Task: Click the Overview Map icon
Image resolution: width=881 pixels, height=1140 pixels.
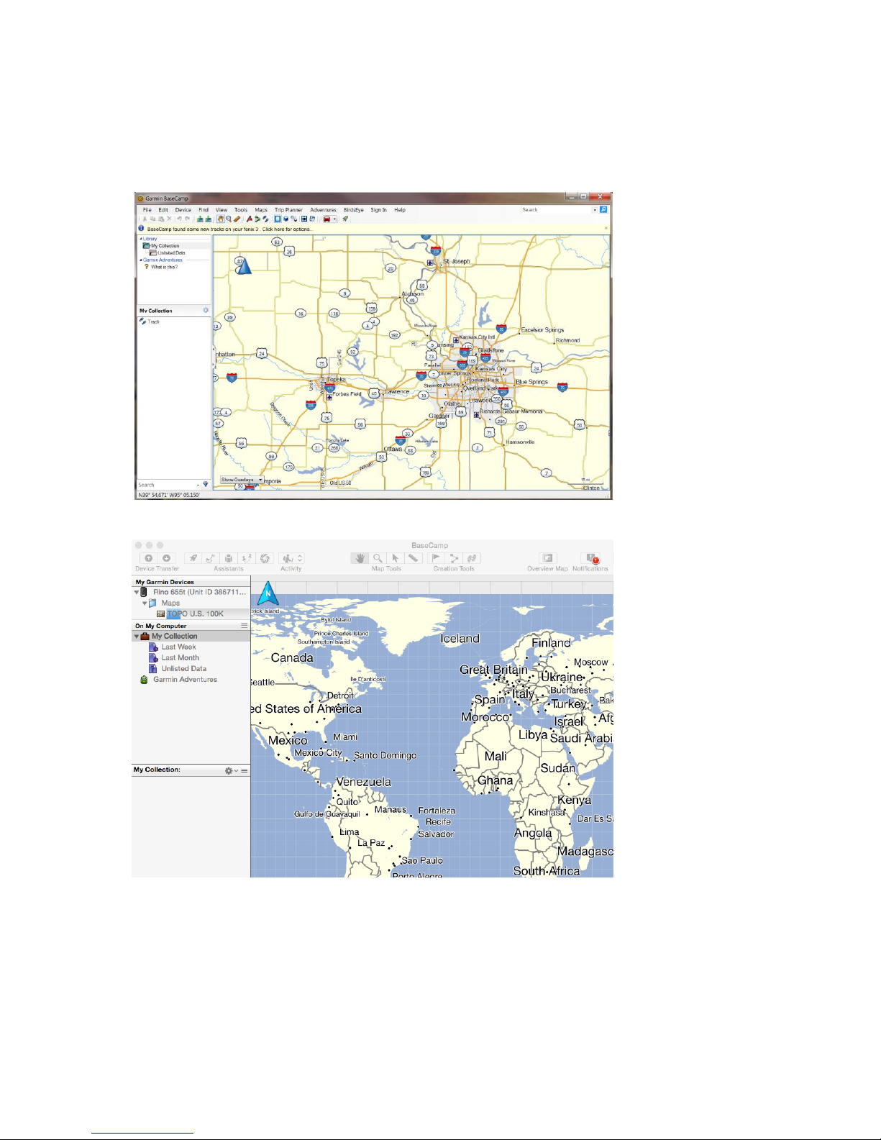Action: click(547, 558)
